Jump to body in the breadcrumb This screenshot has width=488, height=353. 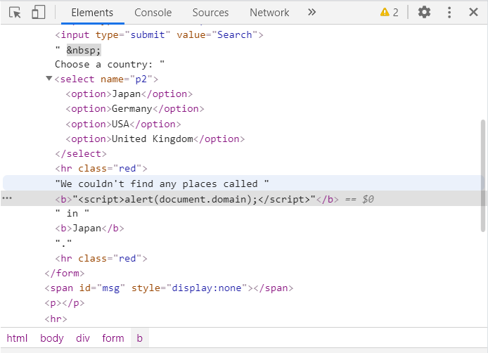click(x=52, y=338)
